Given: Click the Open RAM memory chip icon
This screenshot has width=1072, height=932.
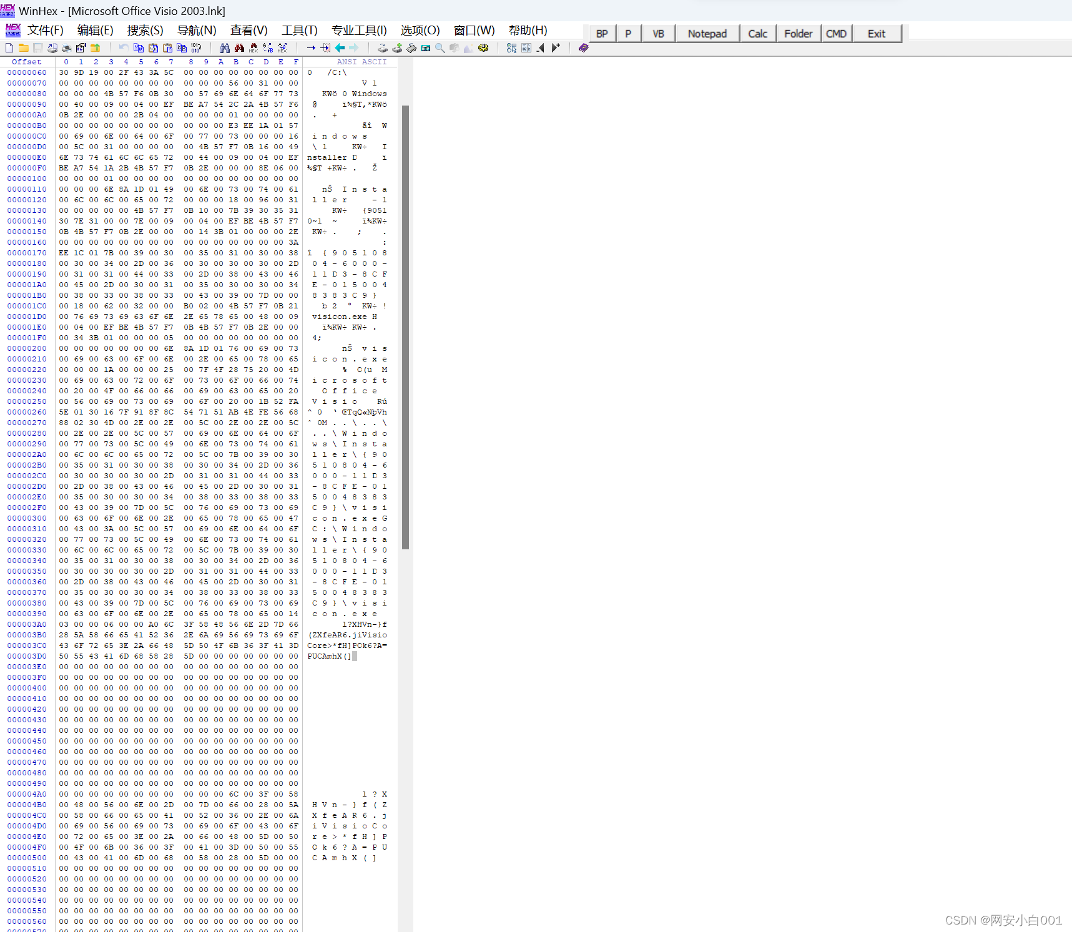Looking at the screenshot, I should 411,48.
